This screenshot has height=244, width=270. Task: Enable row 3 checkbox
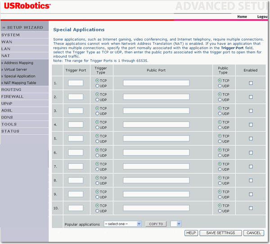251,111
